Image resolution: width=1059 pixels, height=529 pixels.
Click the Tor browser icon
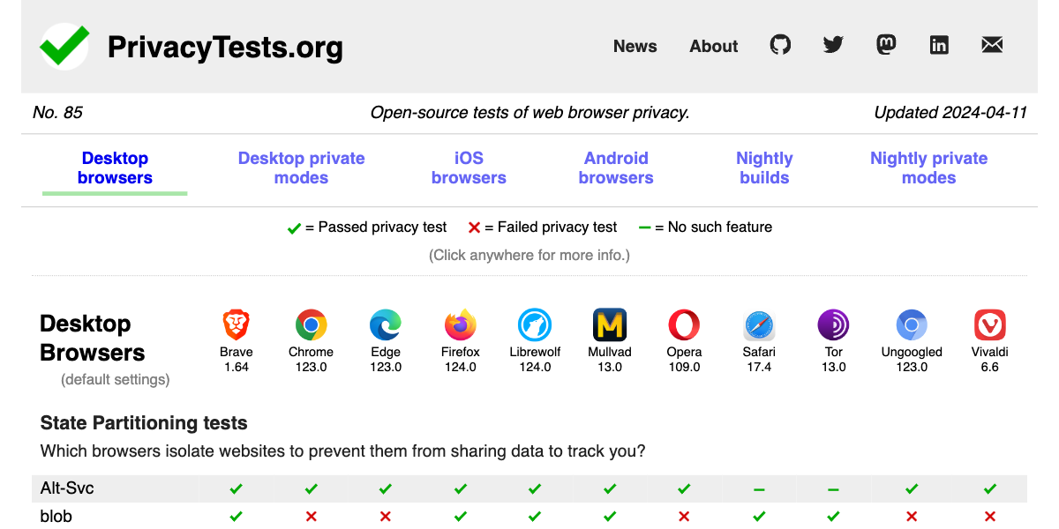(834, 325)
